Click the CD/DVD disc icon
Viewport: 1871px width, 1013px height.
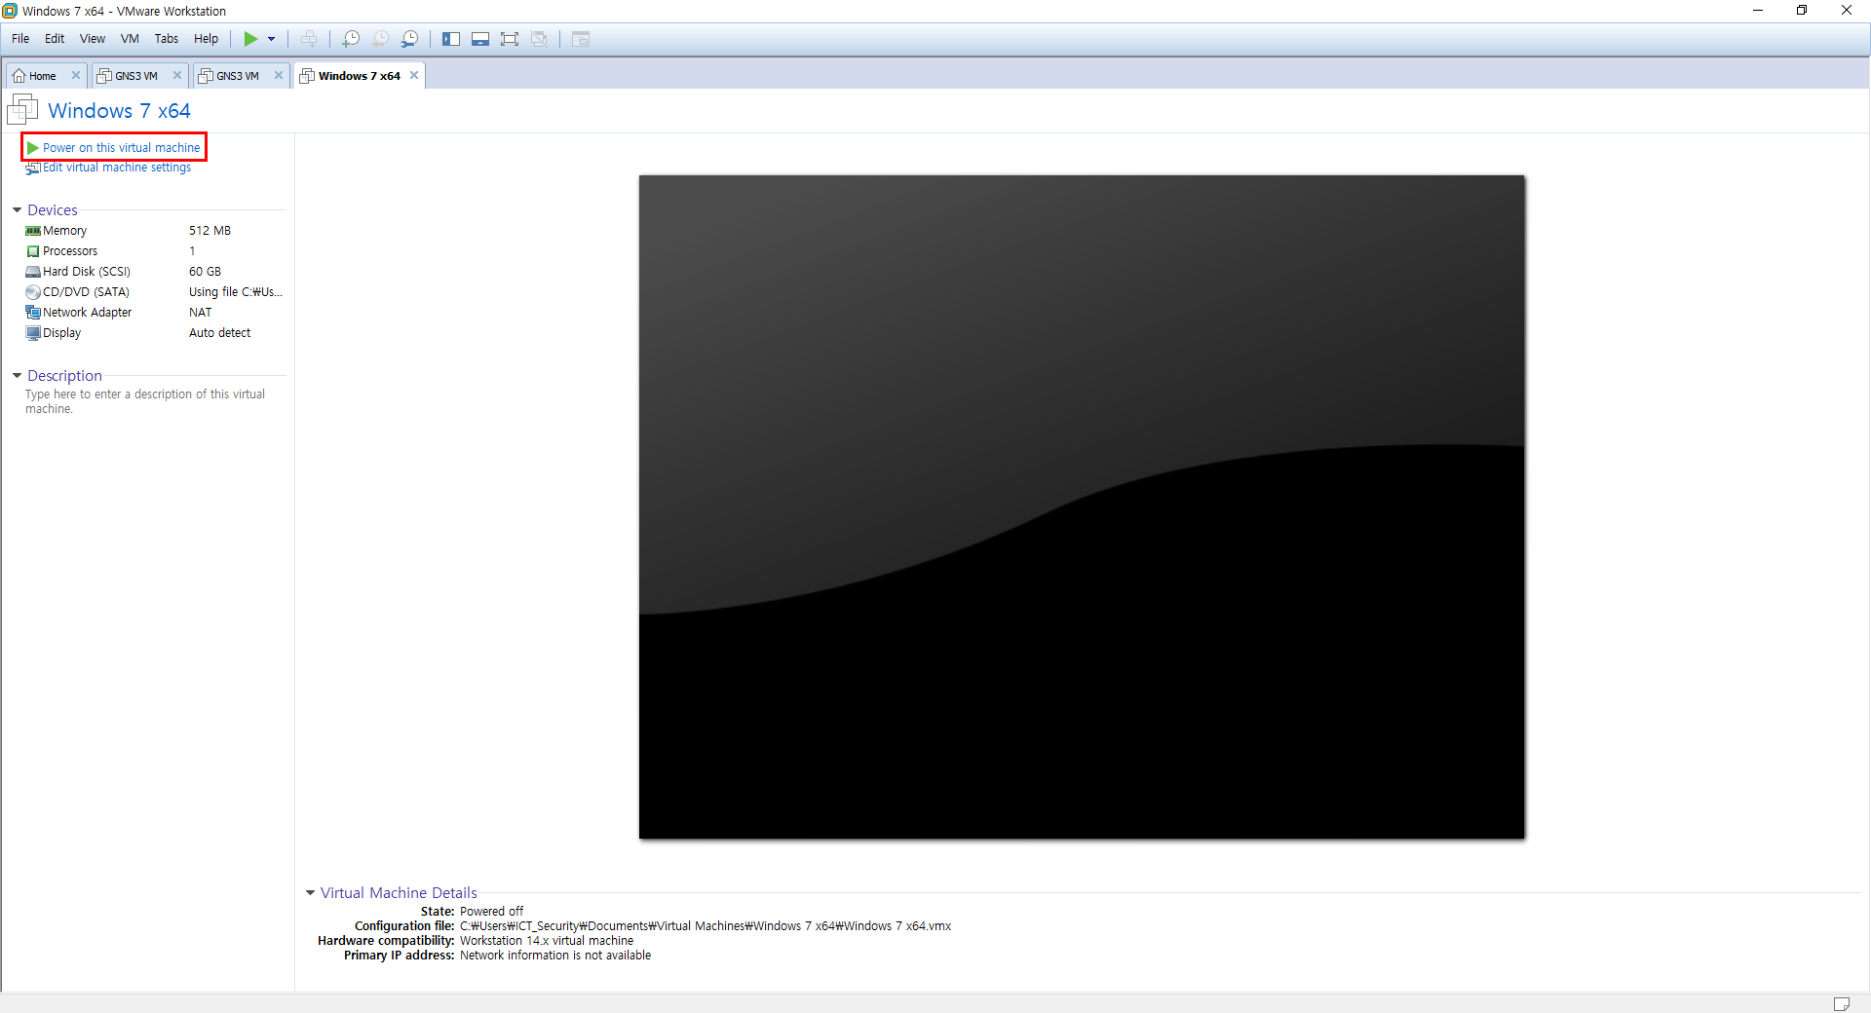pyautogui.click(x=33, y=292)
